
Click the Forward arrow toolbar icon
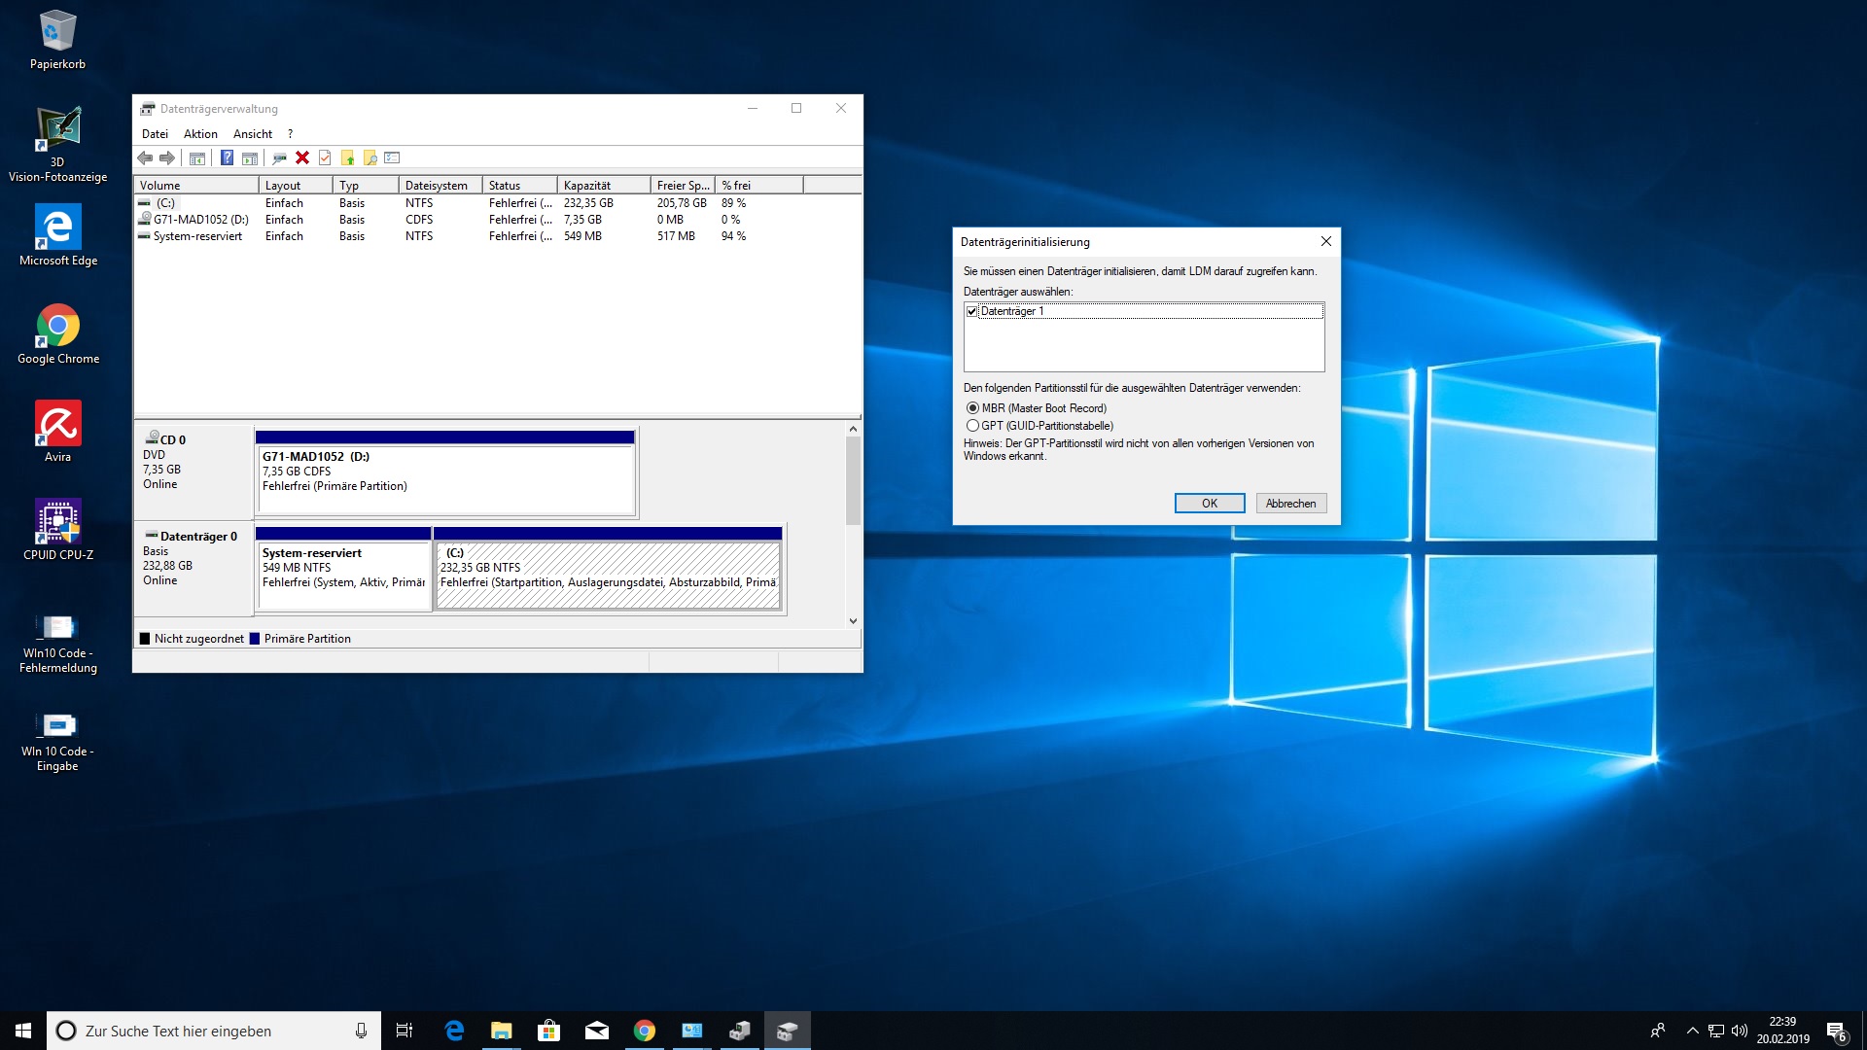[x=167, y=157]
